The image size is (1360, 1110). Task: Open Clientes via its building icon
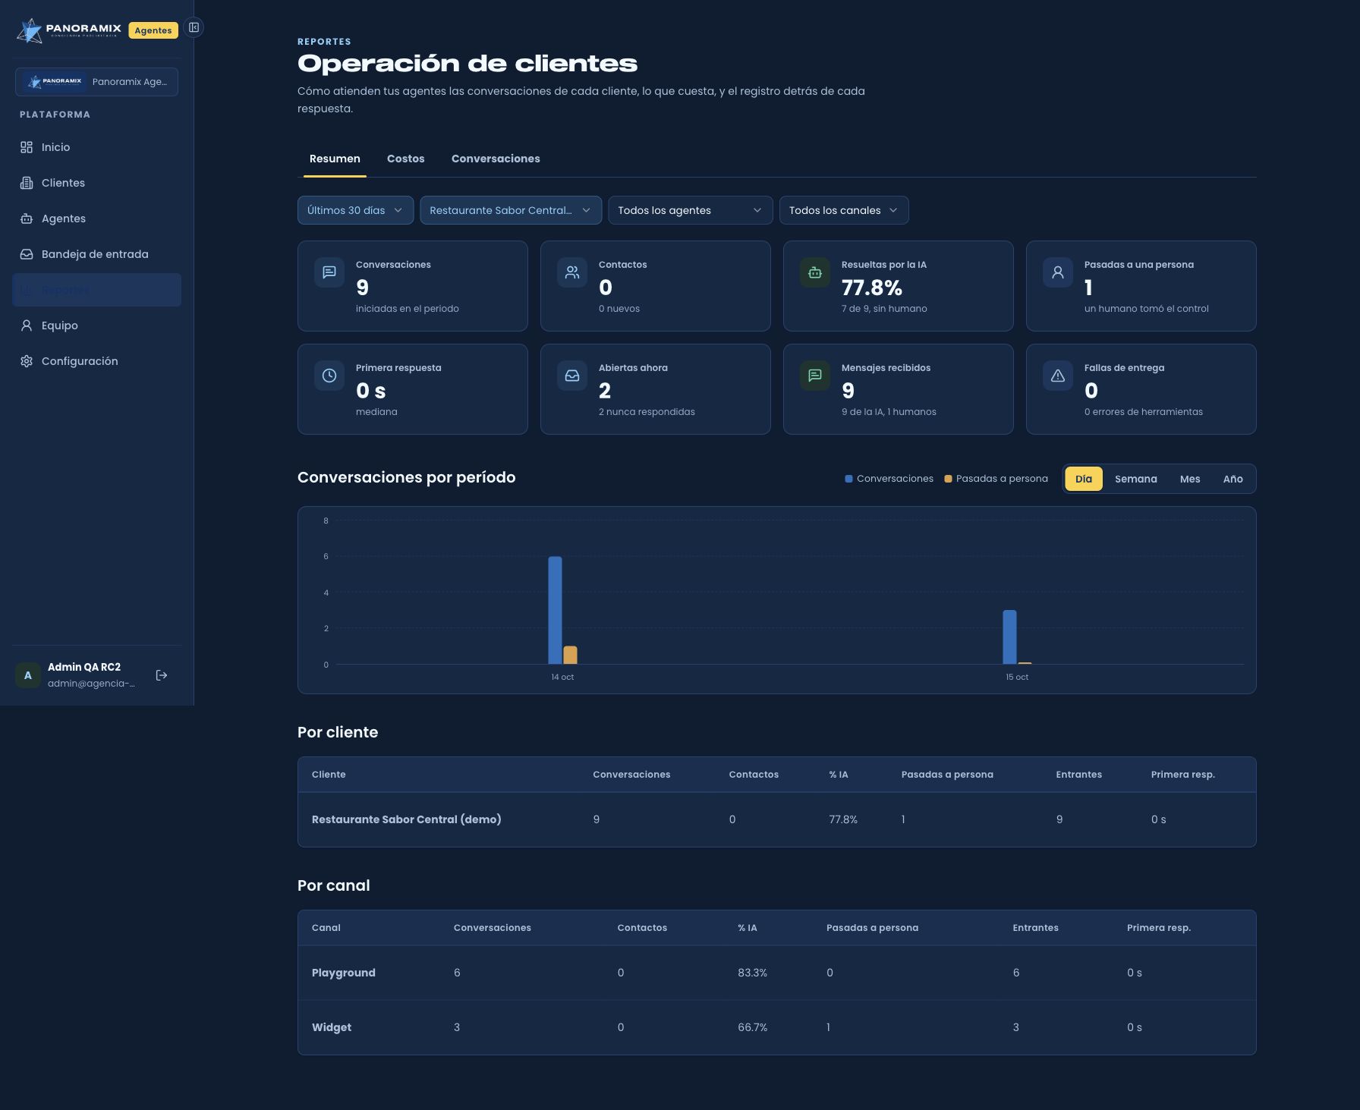coord(27,183)
